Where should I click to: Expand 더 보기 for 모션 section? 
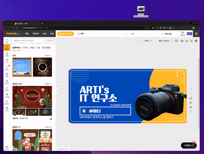(48, 56)
